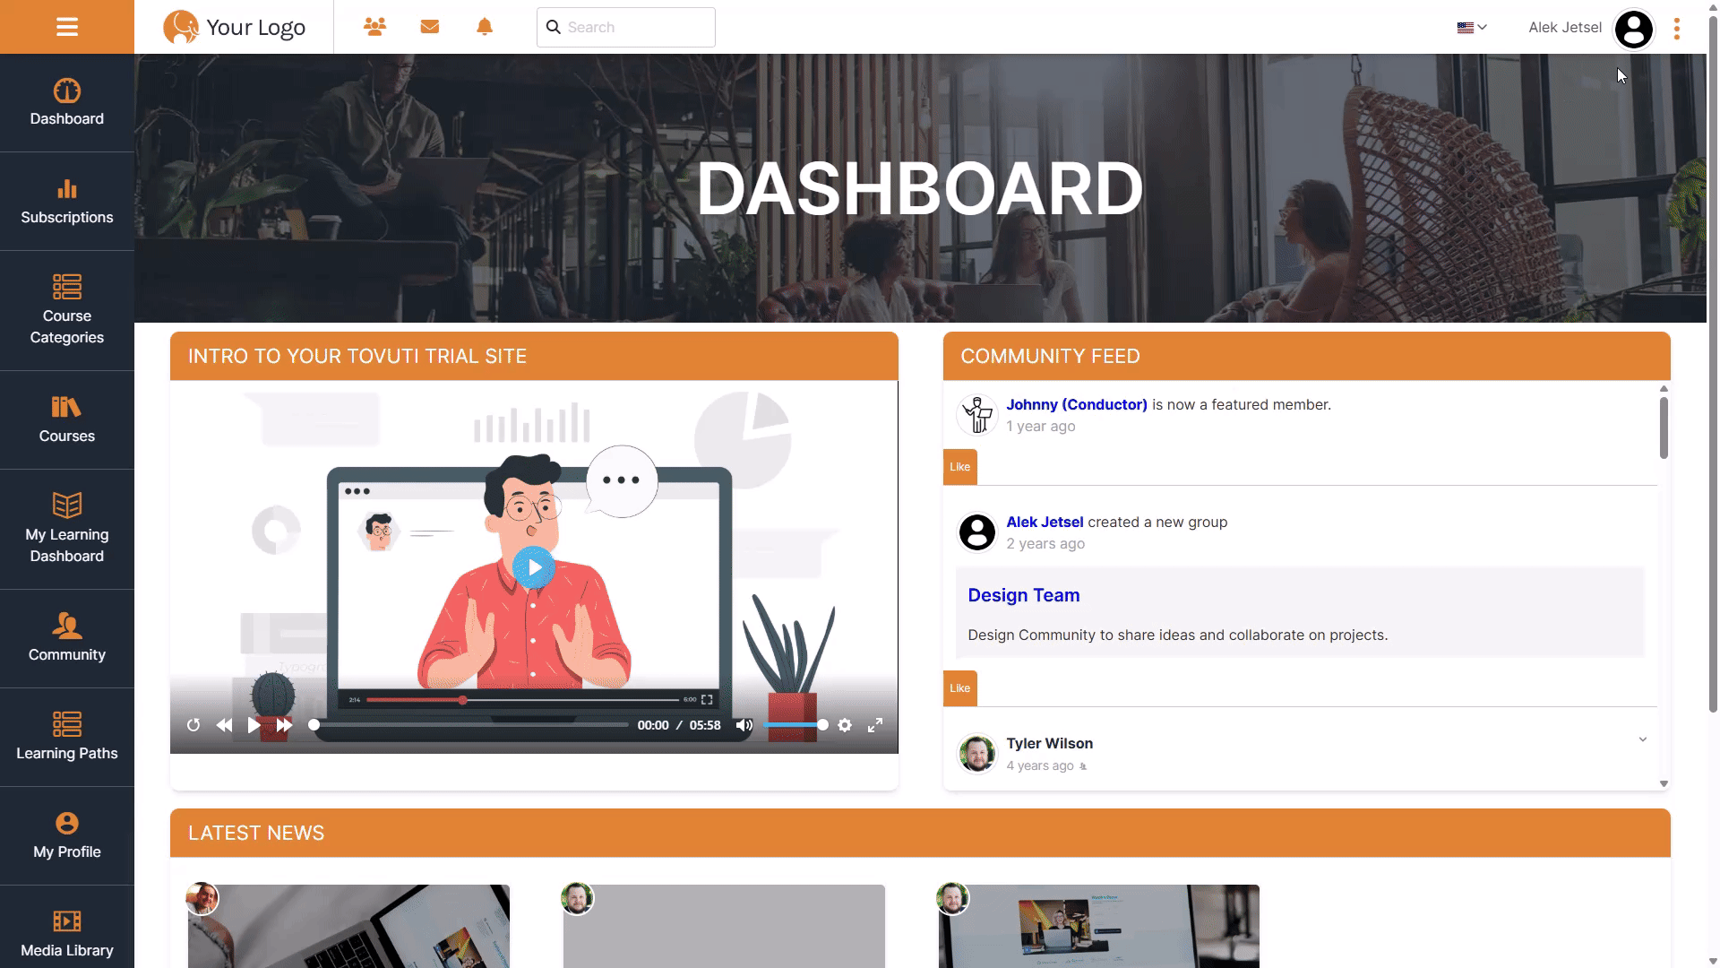Open the users group icon in header
The height and width of the screenshot is (968, 1720).
(x=374, y=27)
